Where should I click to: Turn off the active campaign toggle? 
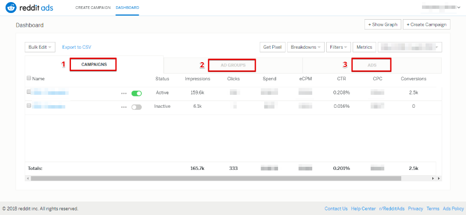pyautogui.click(x=137, y=94)
